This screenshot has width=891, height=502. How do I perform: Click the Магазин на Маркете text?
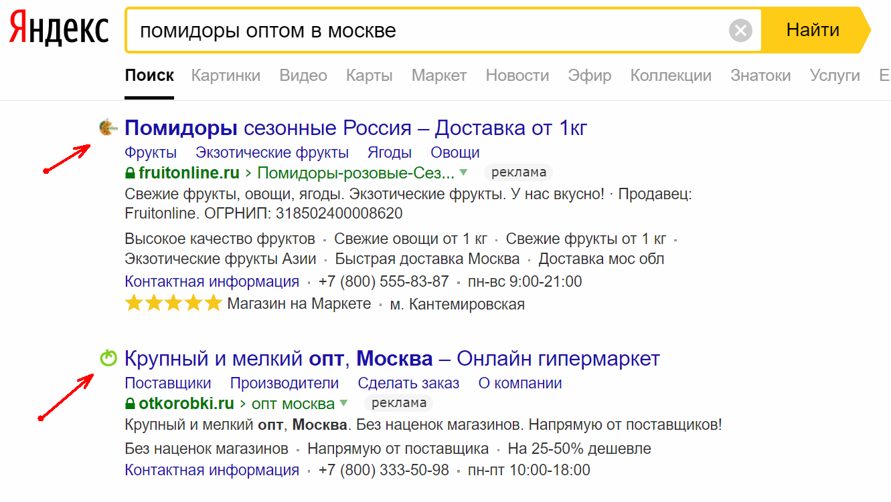point(299,304)
